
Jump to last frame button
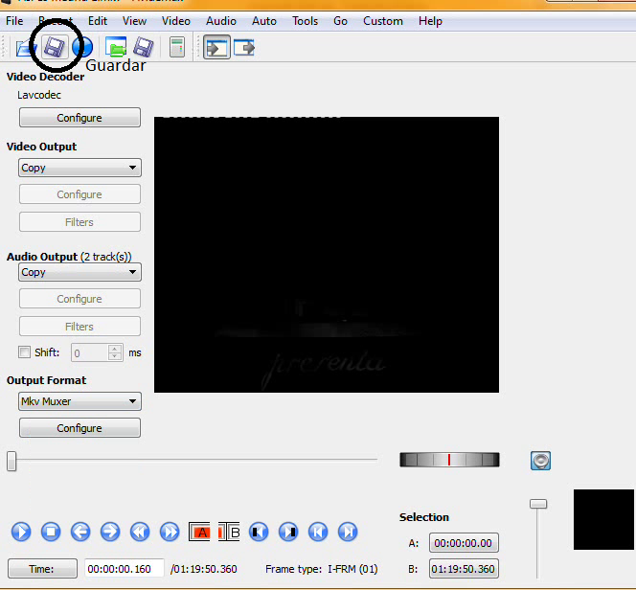(348, 532)
